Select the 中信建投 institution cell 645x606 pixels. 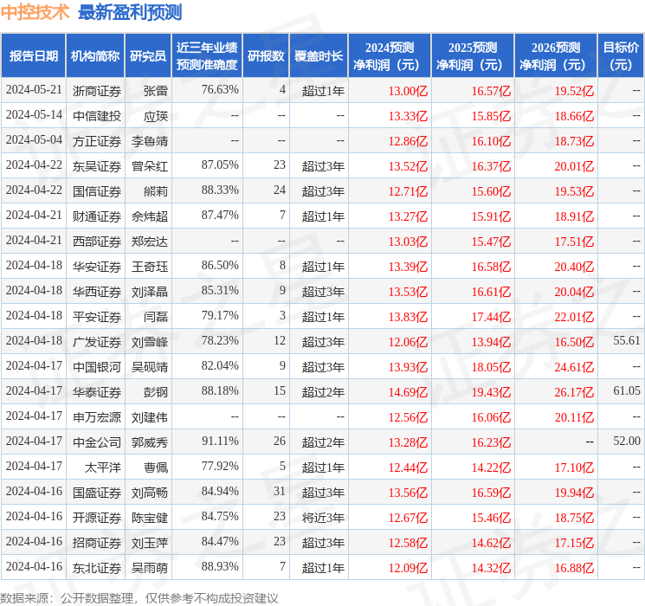(x=97, y=116)
